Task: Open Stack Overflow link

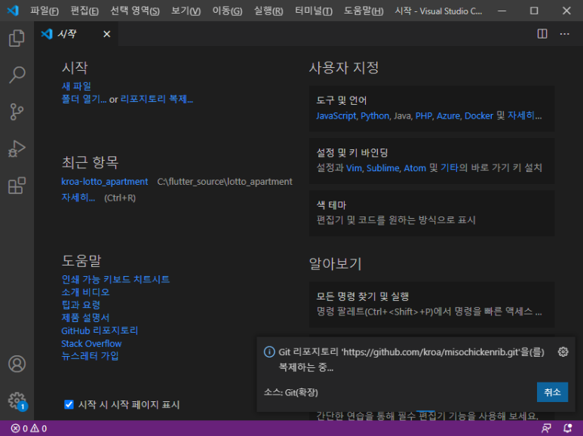Action: point(91,343)
